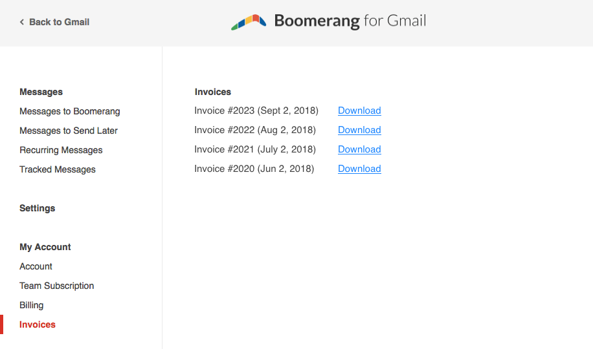
Task: Click the Boomerang for Gmail title
Action: pyautogui.click(x=350, y=21)
